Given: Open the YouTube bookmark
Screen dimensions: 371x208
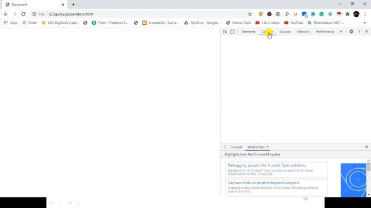Looking at the screenshot, I should pyautogui.click(x=294, y=23).
